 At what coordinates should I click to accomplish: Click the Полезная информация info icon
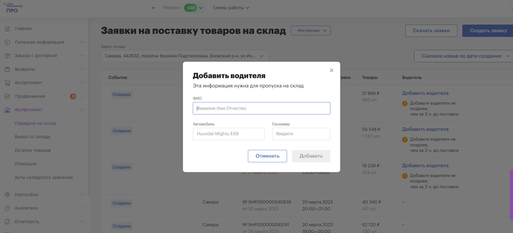[7, 42]
